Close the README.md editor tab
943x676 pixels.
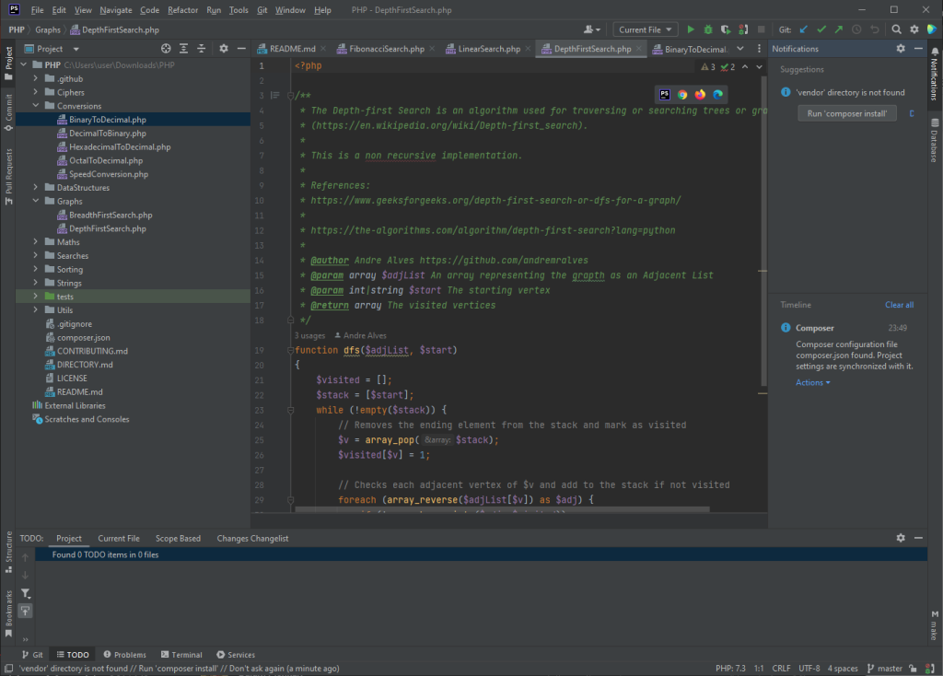(x=323, y=49)
